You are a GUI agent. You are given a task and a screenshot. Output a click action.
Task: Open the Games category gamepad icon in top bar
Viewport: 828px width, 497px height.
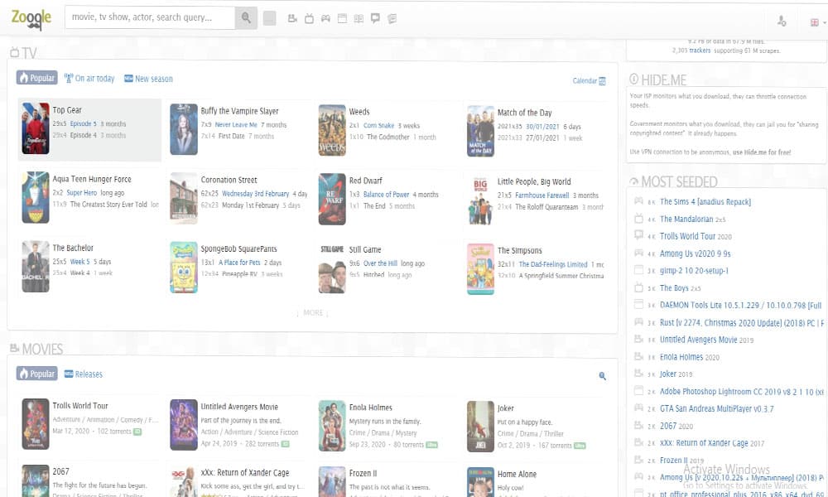[325, 18]
